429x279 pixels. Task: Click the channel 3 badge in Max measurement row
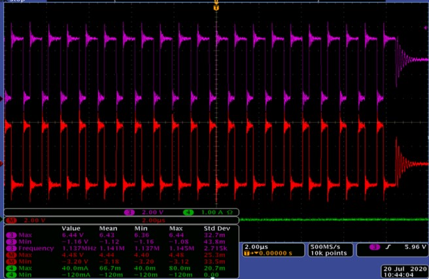click(x=11, y=235)
